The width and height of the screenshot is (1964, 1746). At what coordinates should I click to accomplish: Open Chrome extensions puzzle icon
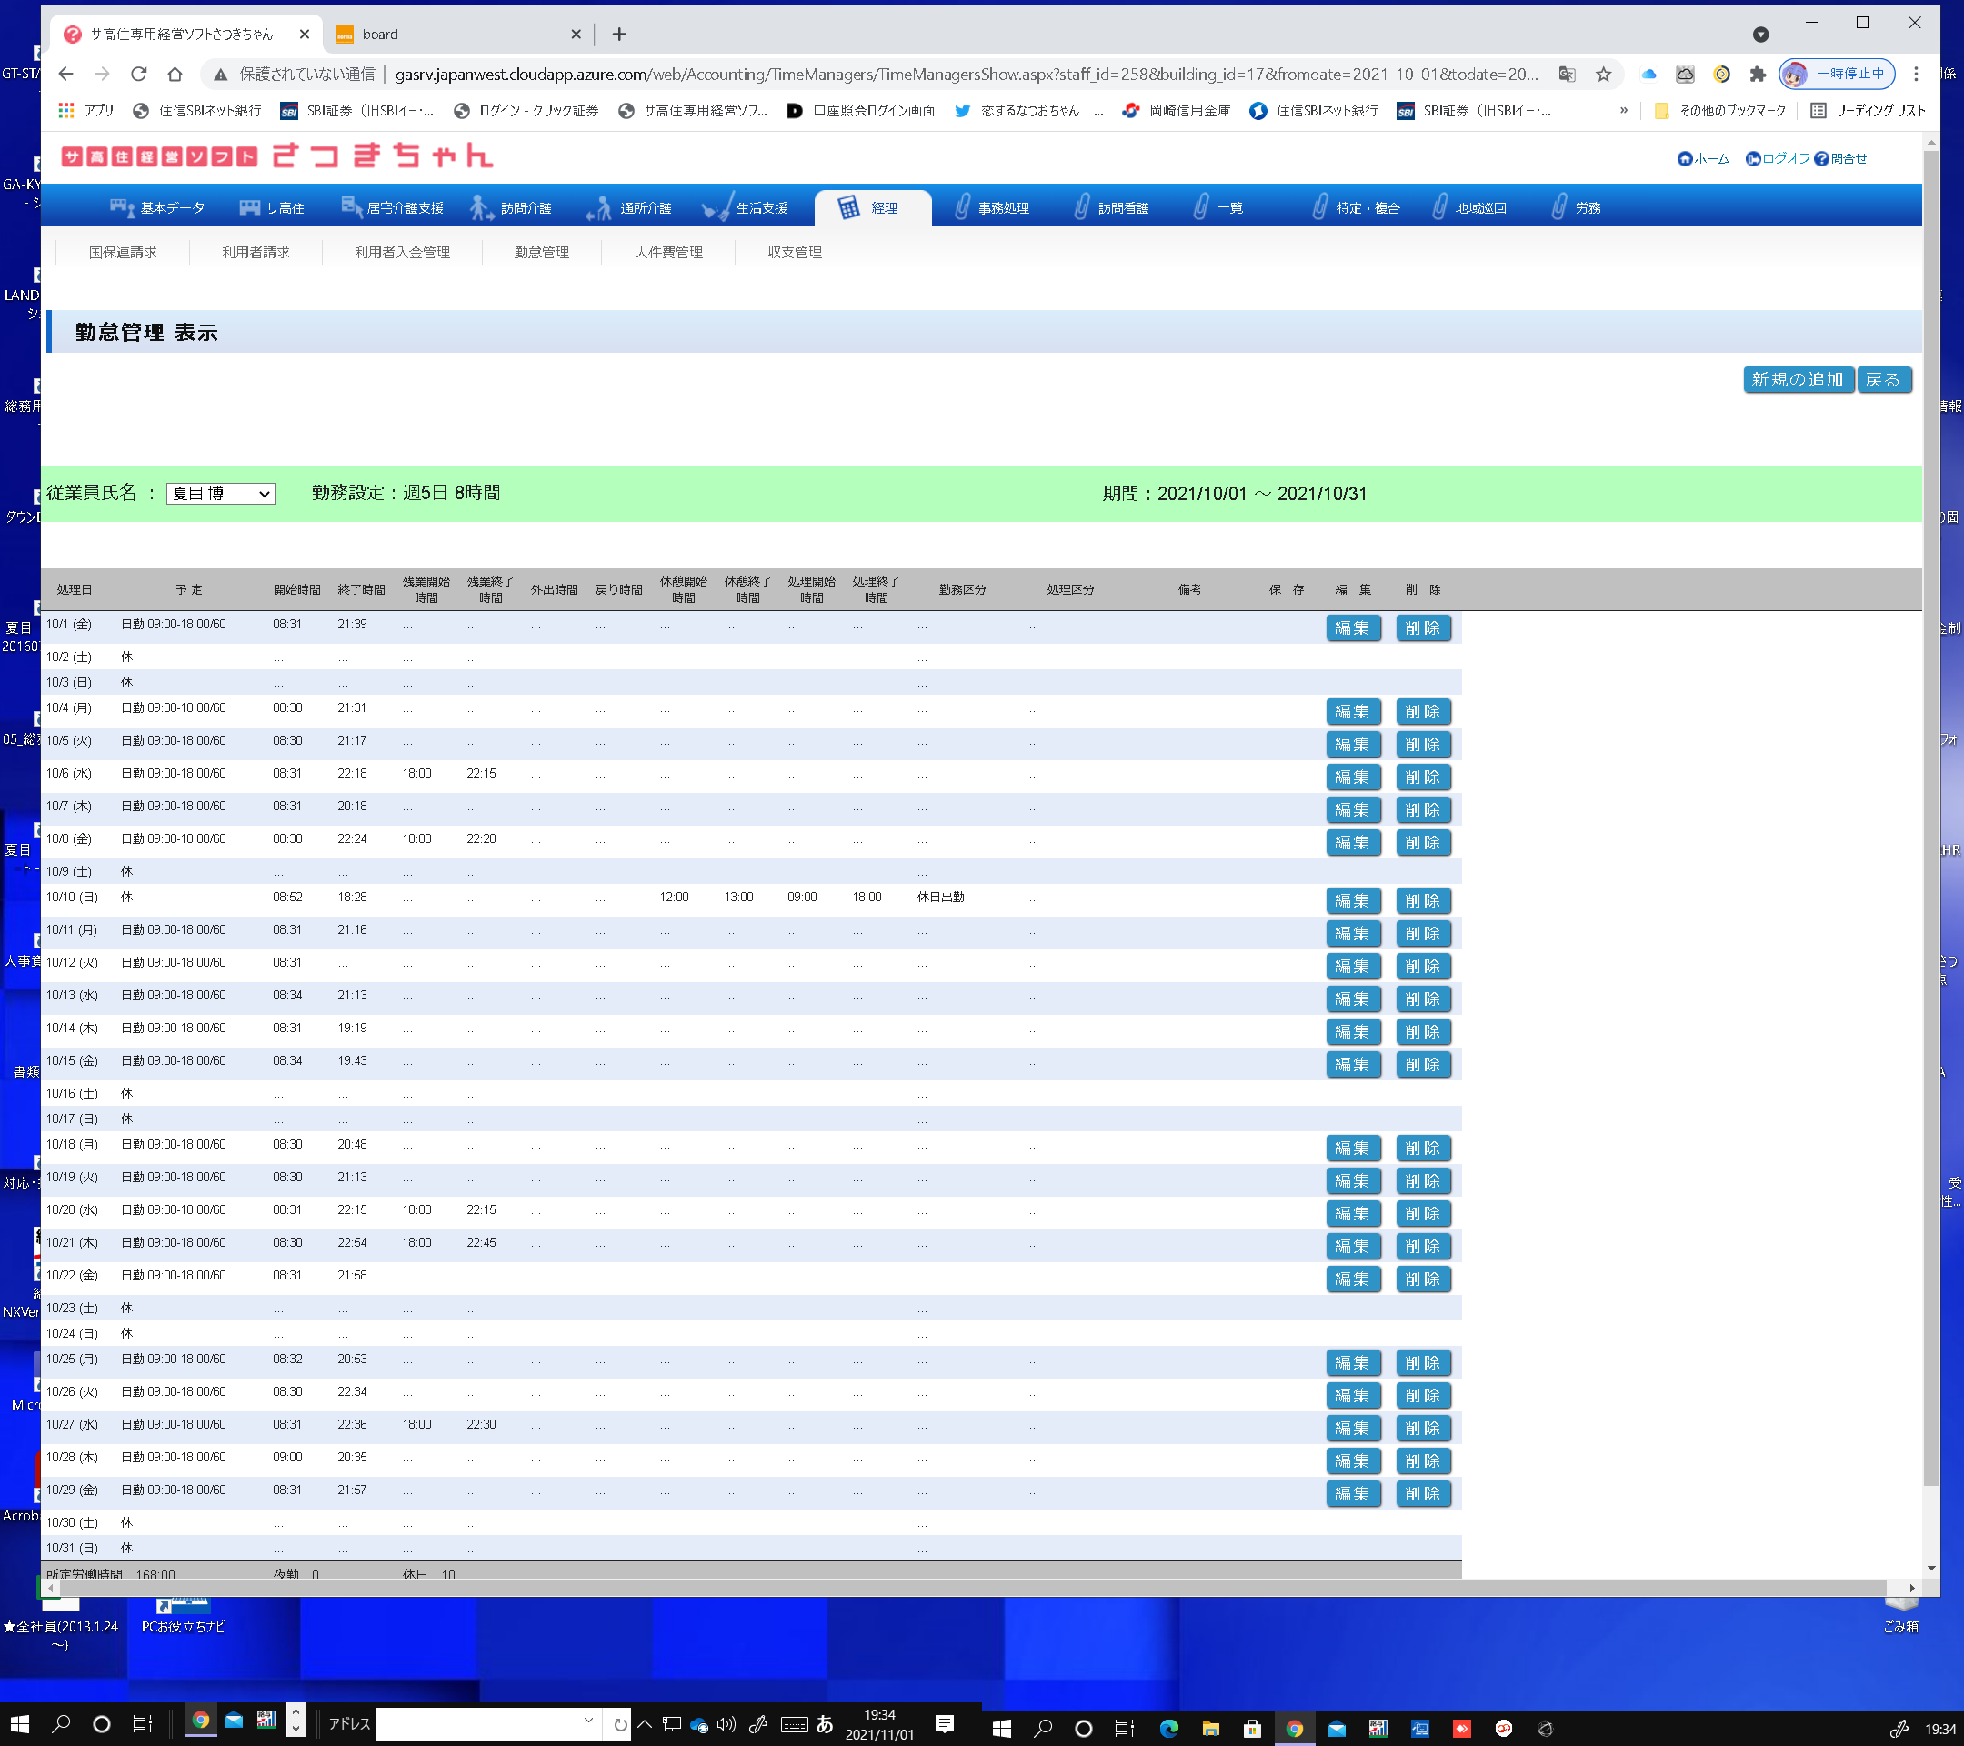1758,74
